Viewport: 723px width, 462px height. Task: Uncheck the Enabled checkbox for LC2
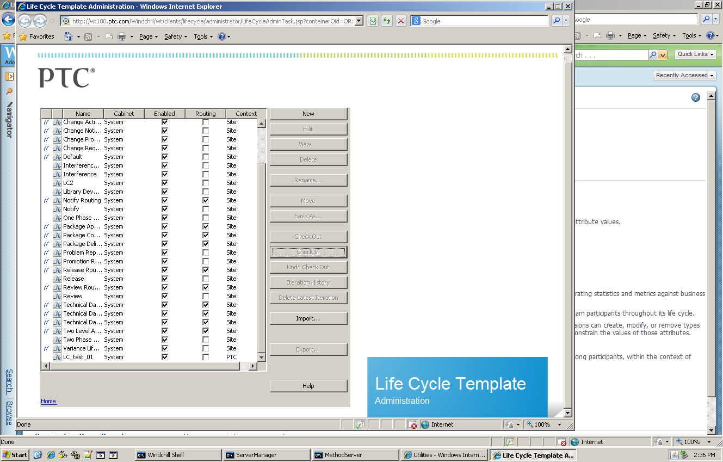click(x=165, y=183)
